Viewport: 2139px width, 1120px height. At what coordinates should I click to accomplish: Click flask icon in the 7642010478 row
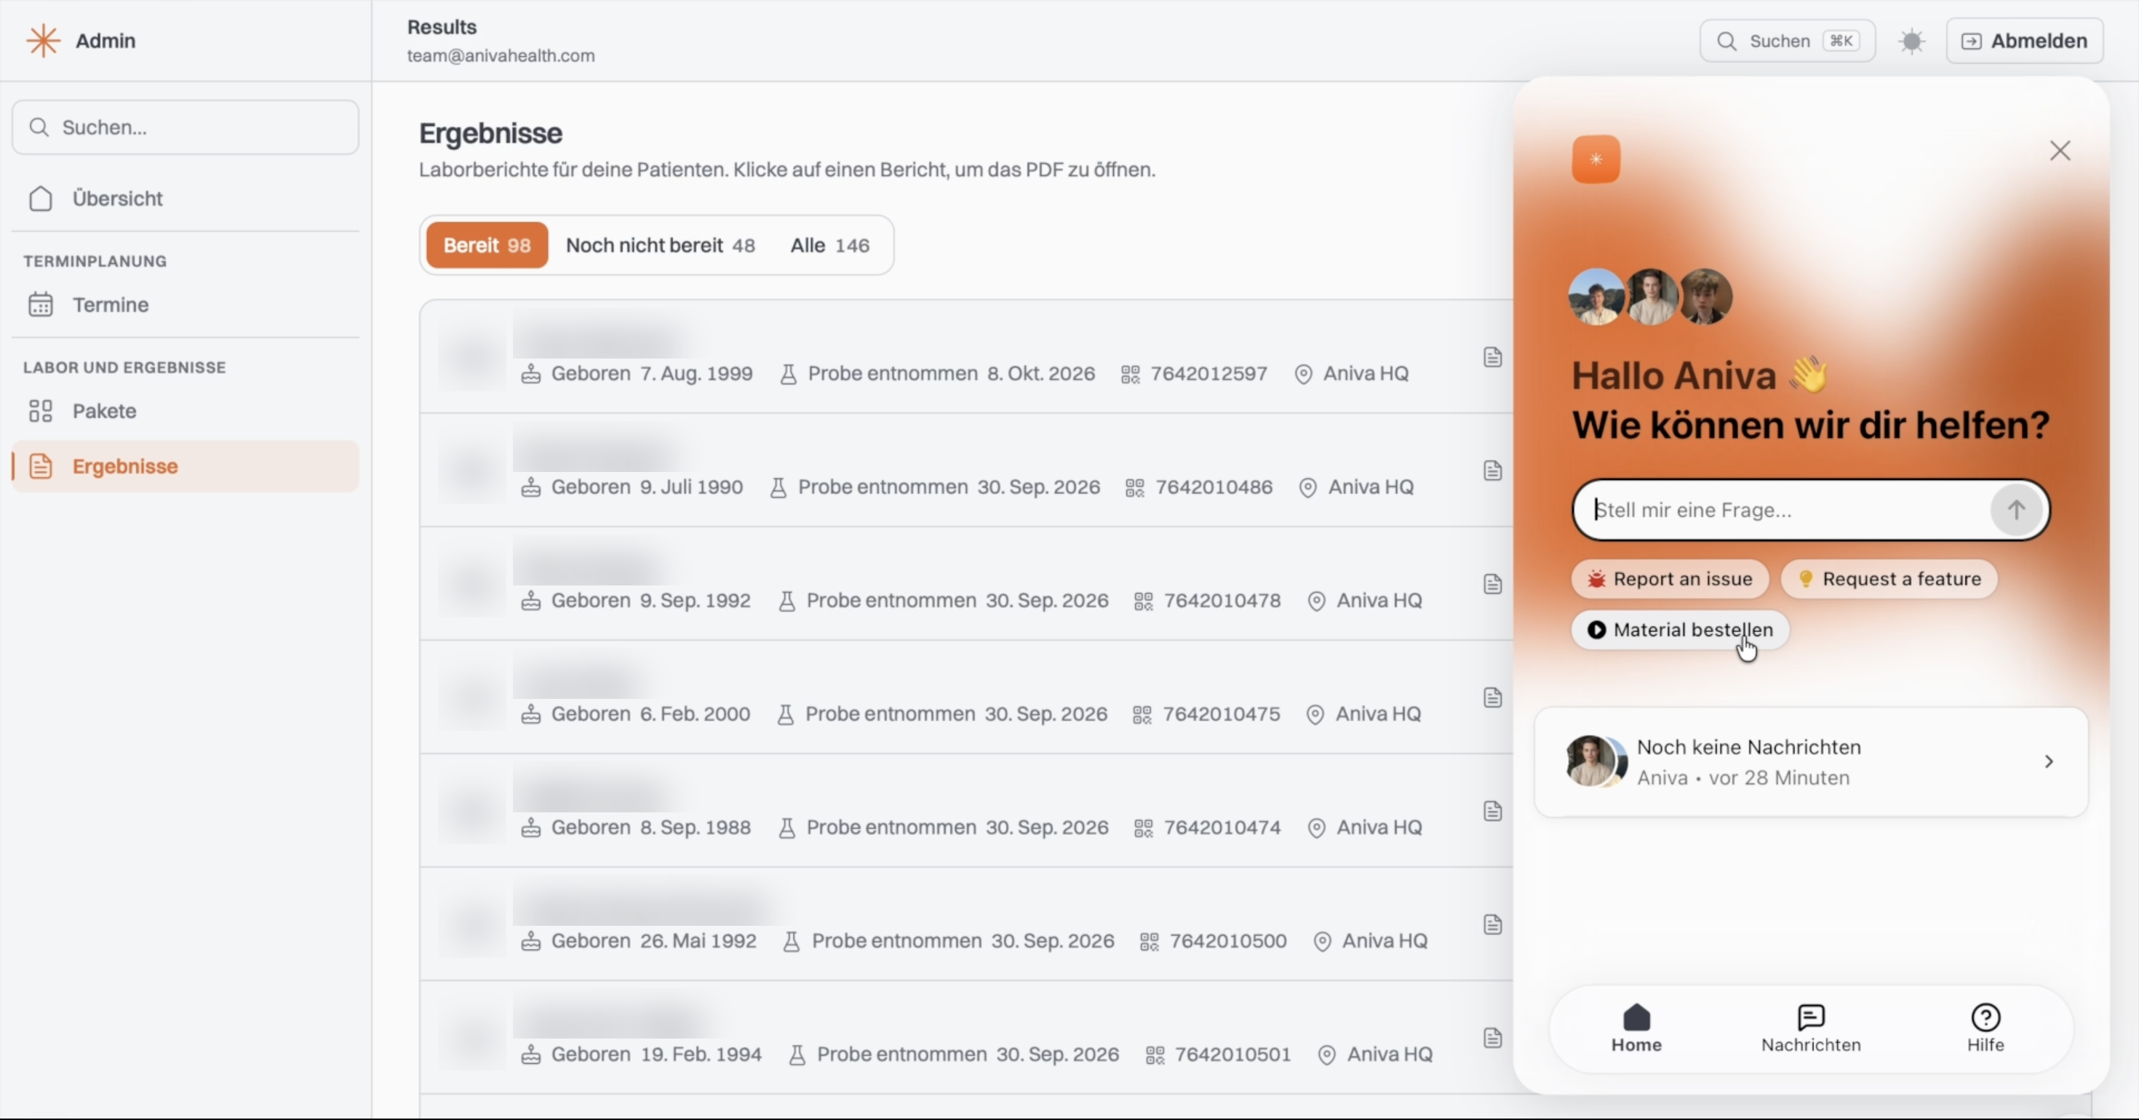(x=786, y=601)
